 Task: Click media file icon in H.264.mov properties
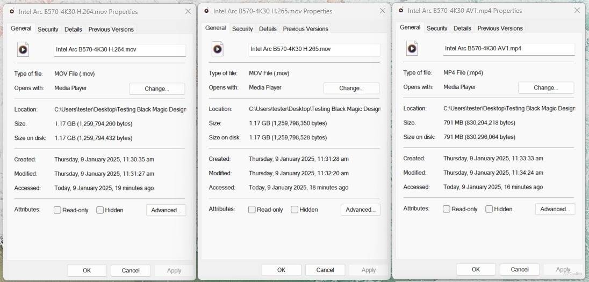point(23,49)
